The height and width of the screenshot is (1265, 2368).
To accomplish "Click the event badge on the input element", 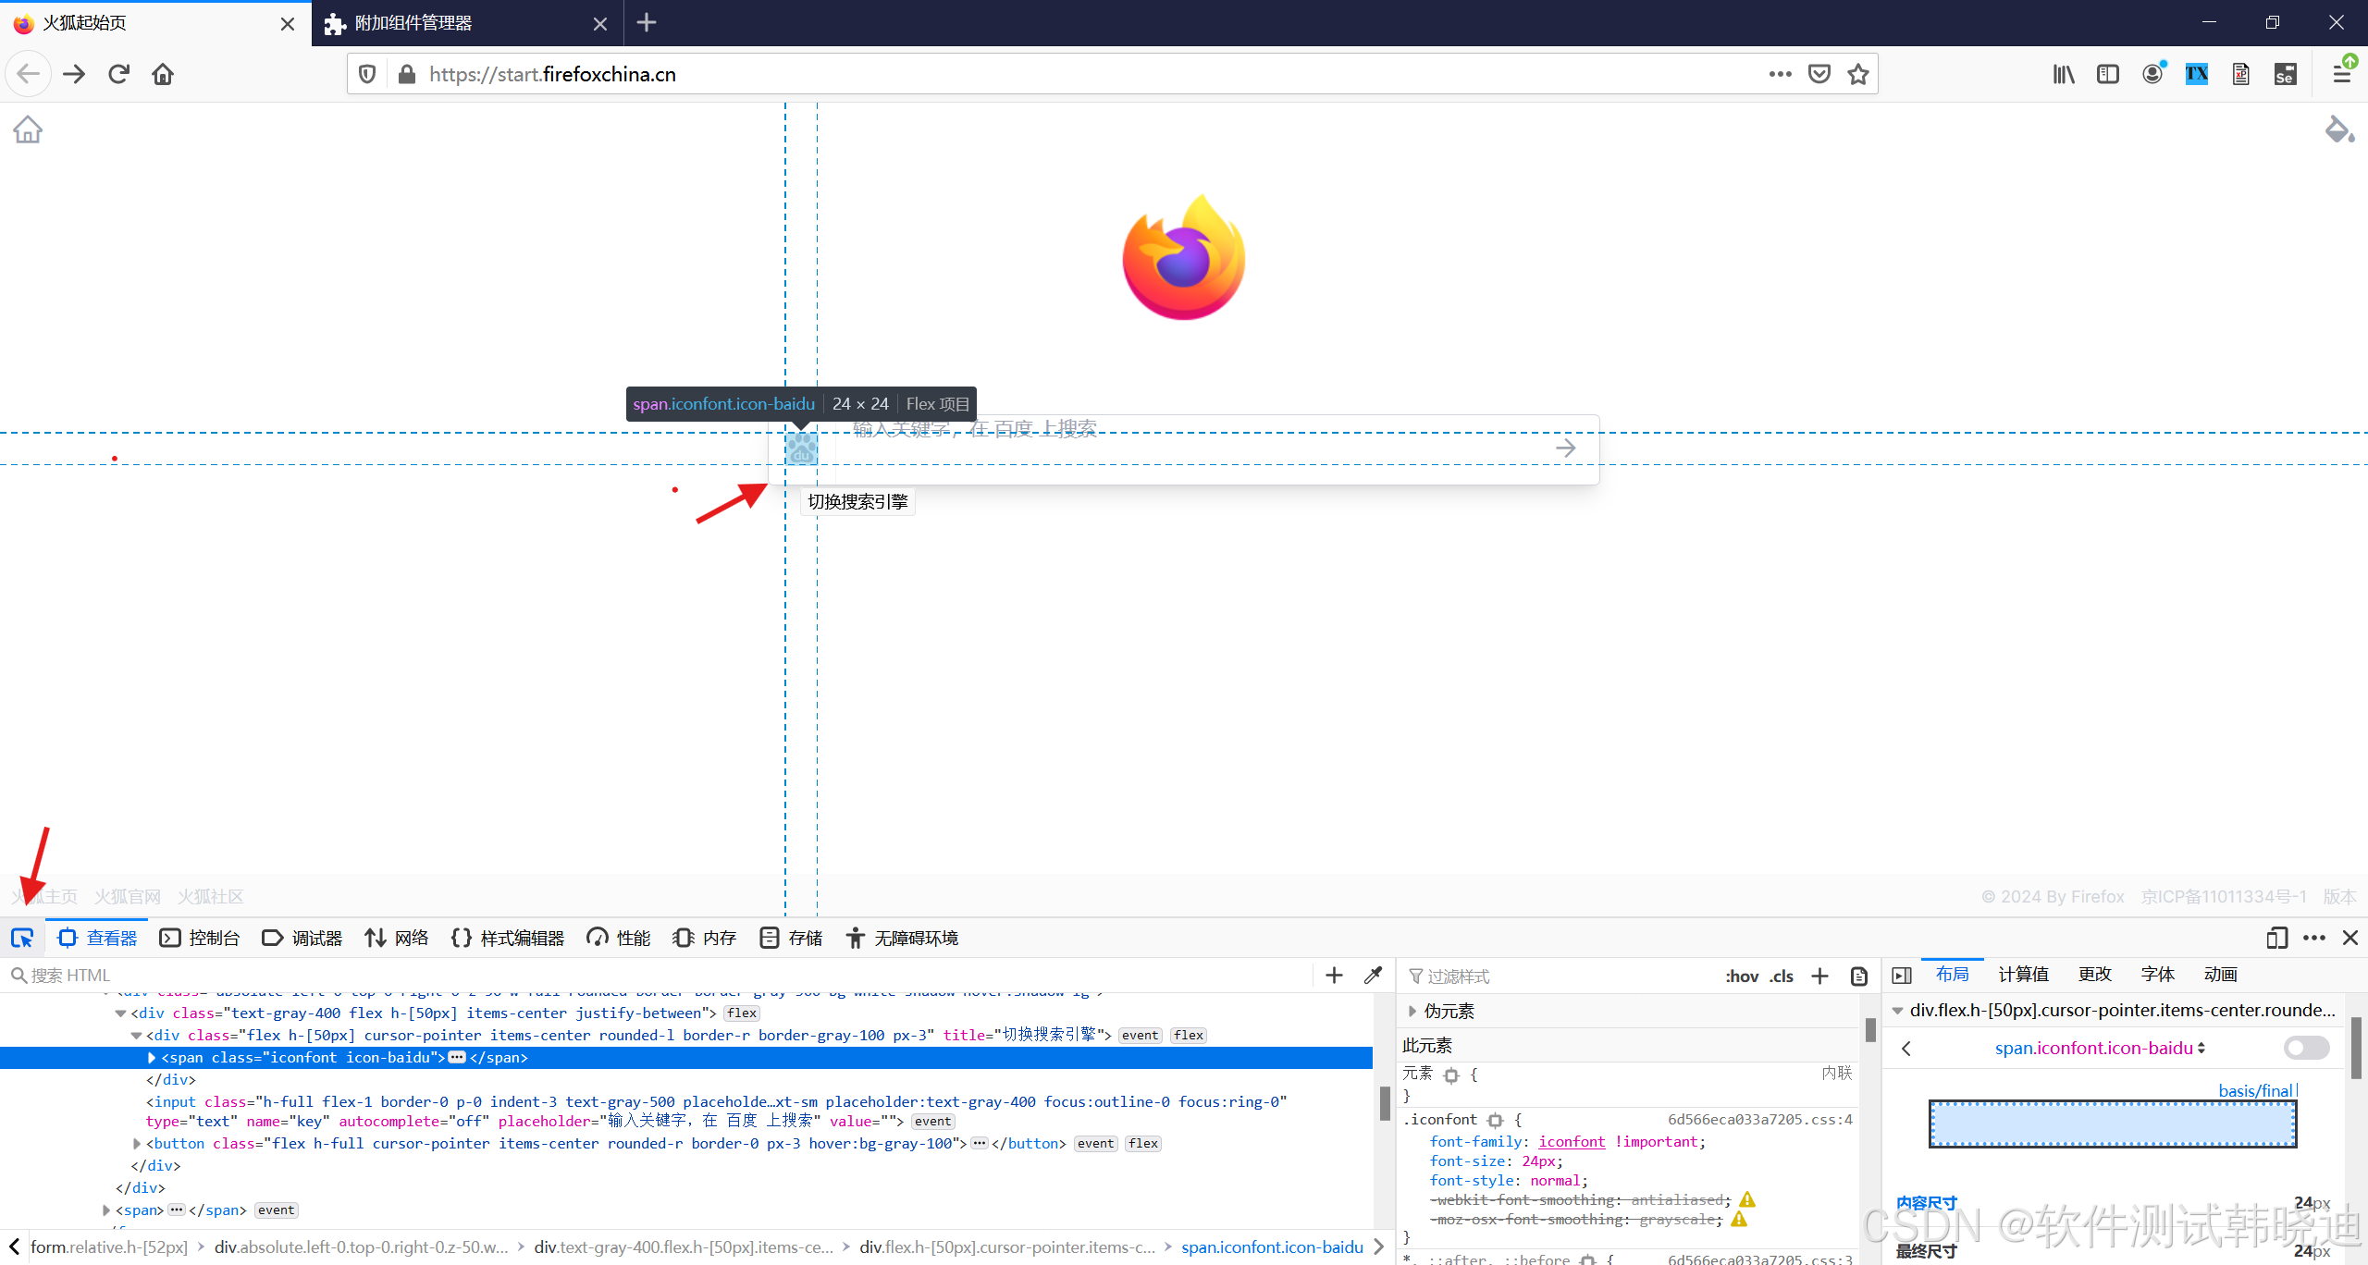I will point(933,1121).
